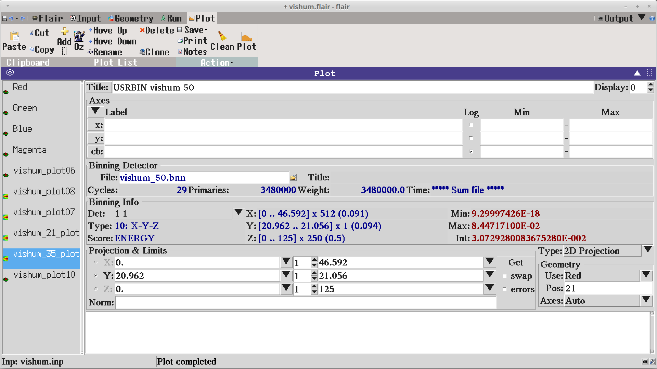Click the geometry Pos input field

608,288
